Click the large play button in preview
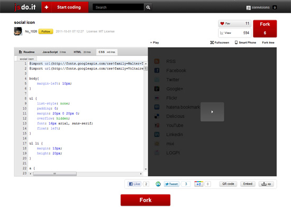The image size is (291, 207). [212, 112]
